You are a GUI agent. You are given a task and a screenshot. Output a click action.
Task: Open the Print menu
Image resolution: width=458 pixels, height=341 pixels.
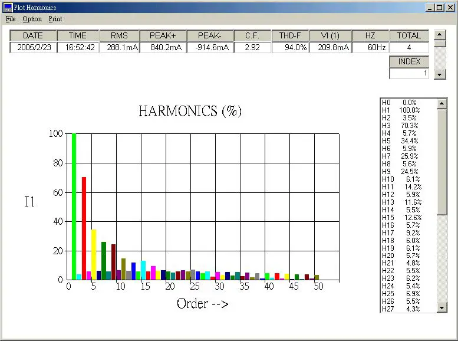[x=55, y=19]
